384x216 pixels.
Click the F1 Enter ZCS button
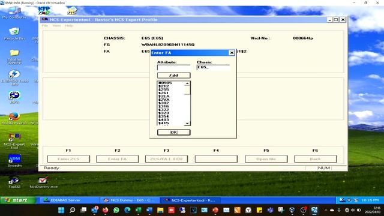point(68,159)
